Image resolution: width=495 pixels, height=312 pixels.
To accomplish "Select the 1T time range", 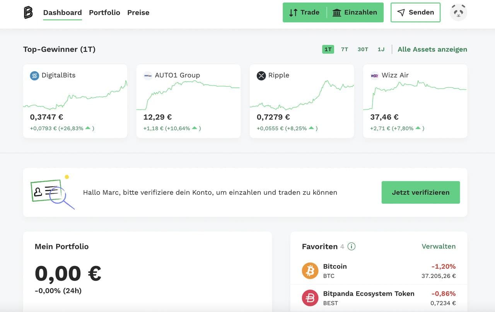I will [x=328, y=49].
